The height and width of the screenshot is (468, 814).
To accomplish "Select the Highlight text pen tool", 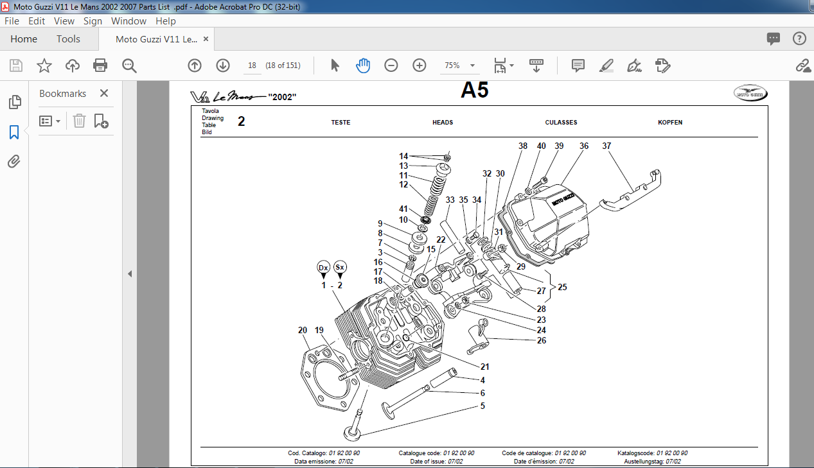I will tap(606, 65).
